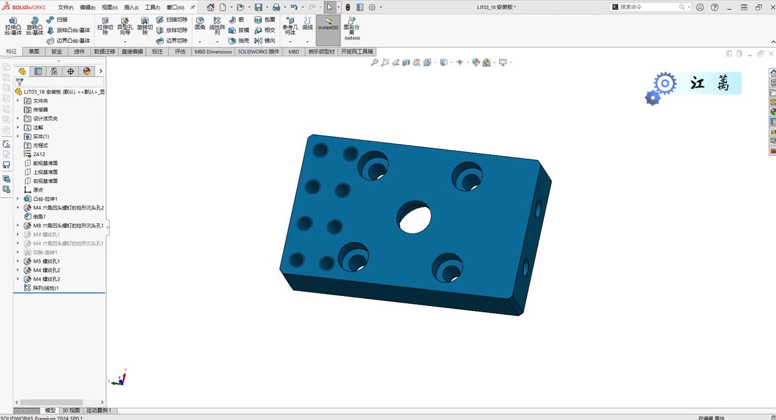Open the 文件(F) menu
The width and height of the screenshot is (776, 420).
click(65, 7)
